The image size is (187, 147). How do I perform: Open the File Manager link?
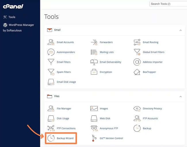pyautogui.click(x=64, y=109)
